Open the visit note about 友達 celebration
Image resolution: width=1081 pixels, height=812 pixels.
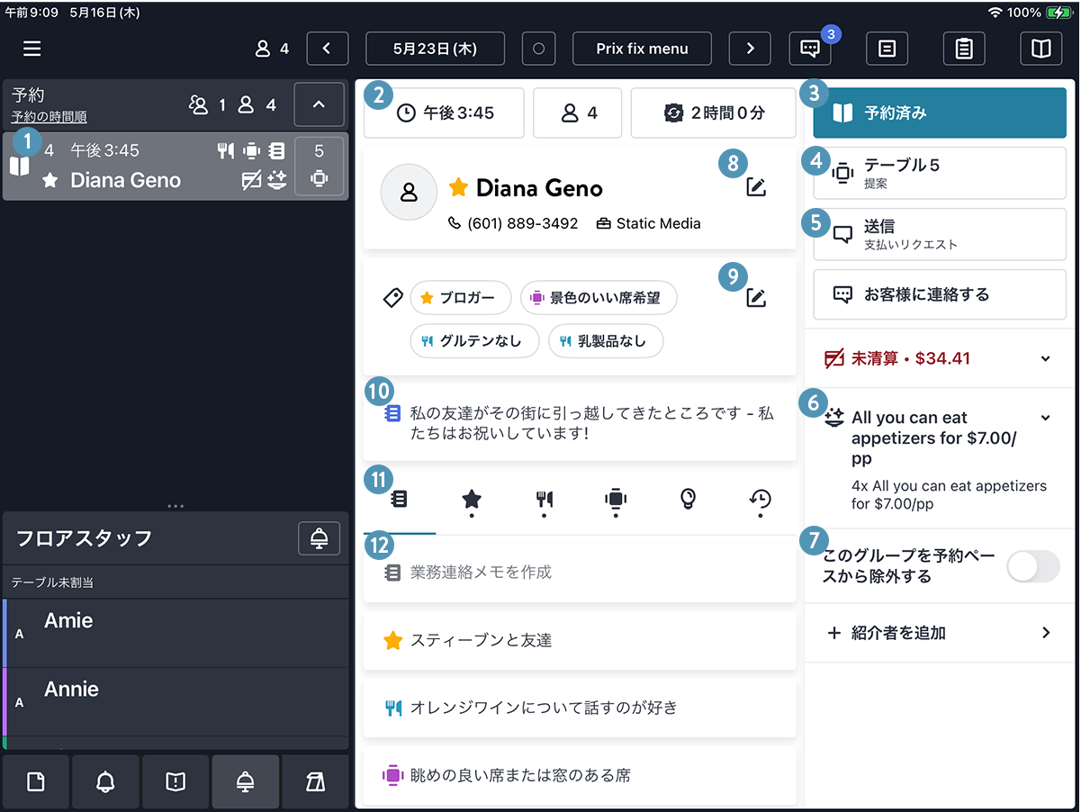pos(580,422)
